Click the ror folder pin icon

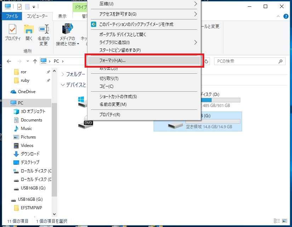click(x=48, y=72)
